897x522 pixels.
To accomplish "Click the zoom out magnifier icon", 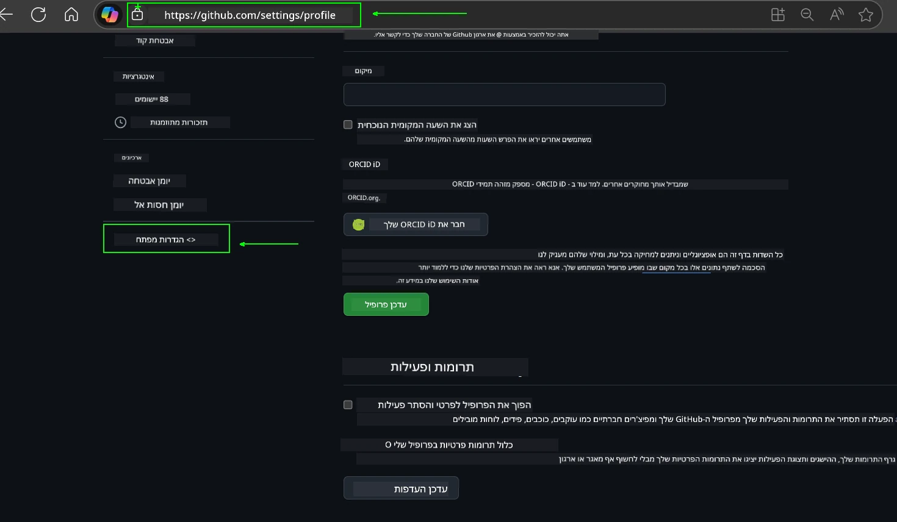I will pyautogui.click(x=807, y=15).
